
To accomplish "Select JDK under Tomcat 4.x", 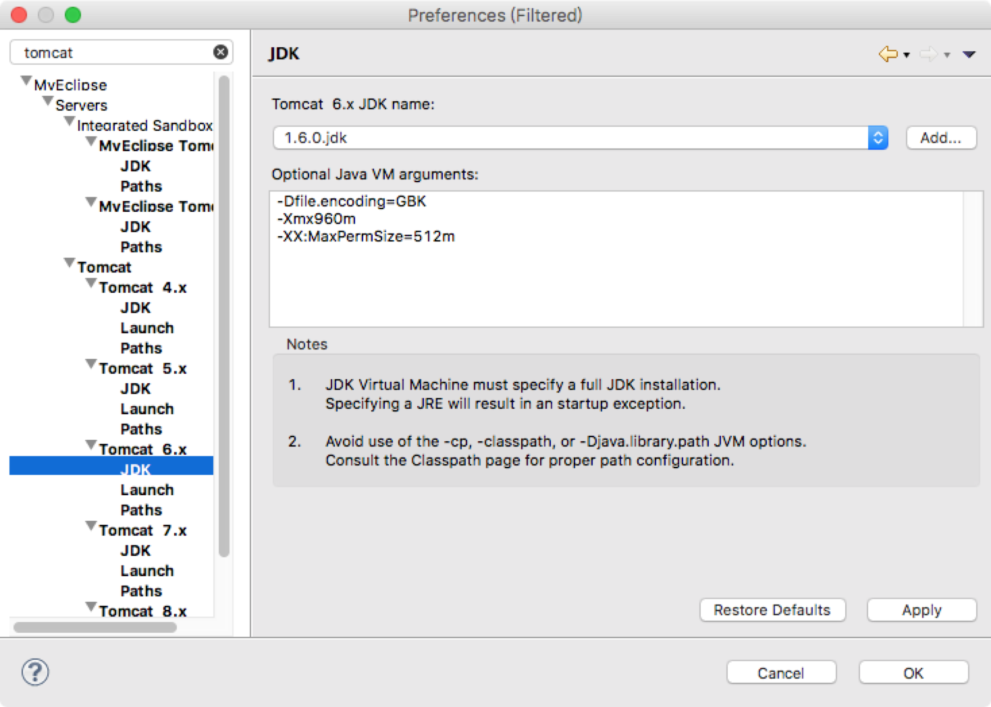I will [x=135, y=308].
